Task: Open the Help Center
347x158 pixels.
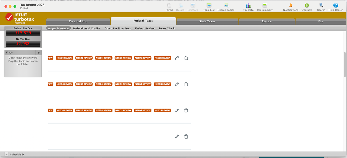Action: [x=336, y=7]
